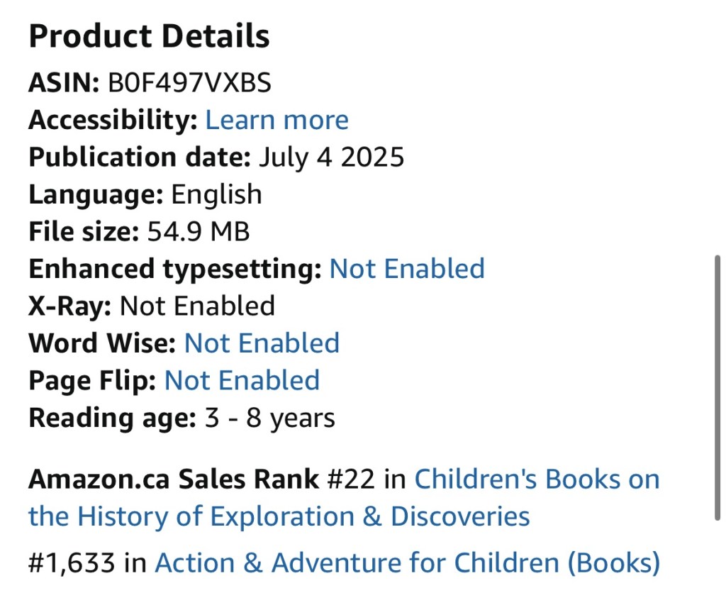Click Not Enabled beside Page Flip
726x610 pixels.
pyautogui.click(x=242, y=381)
